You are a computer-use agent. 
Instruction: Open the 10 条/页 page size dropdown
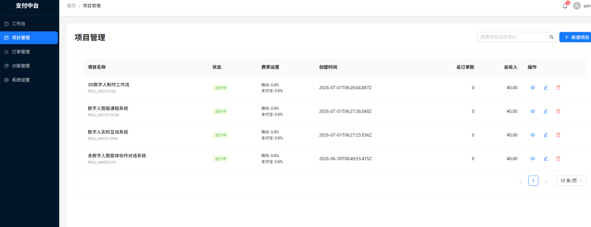(x=571, y=181)
